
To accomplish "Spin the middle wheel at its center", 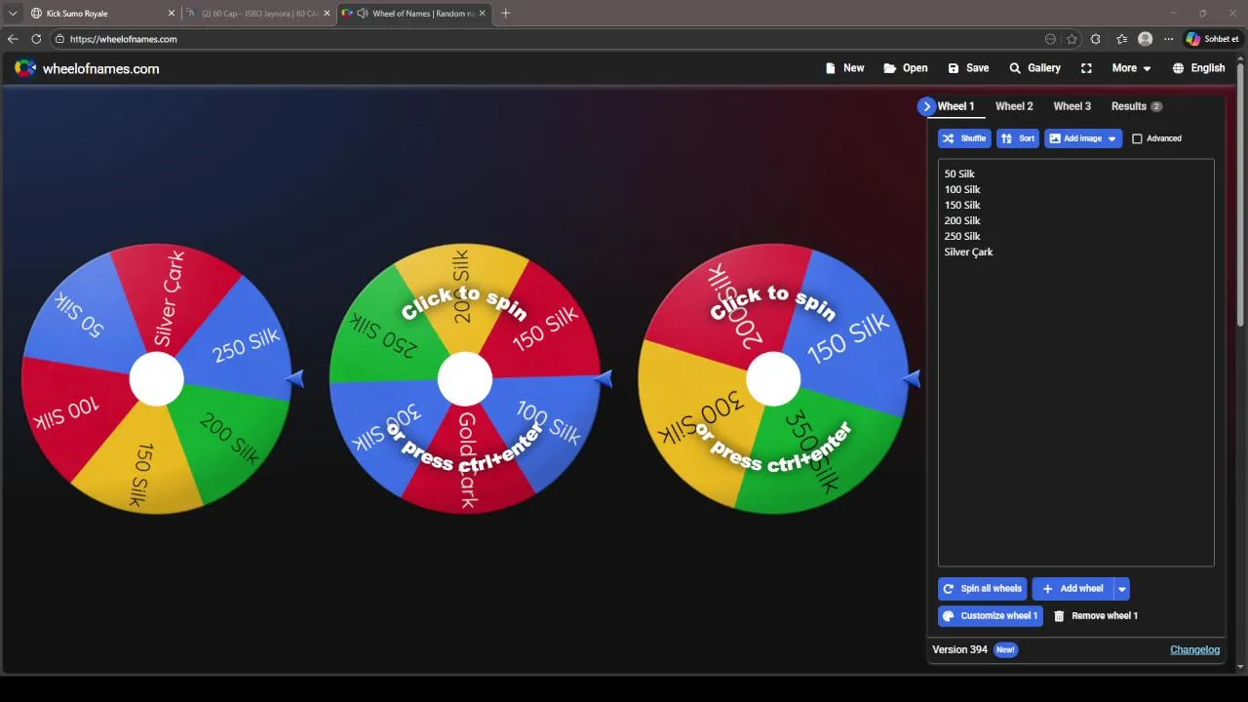I will point(465,378).
